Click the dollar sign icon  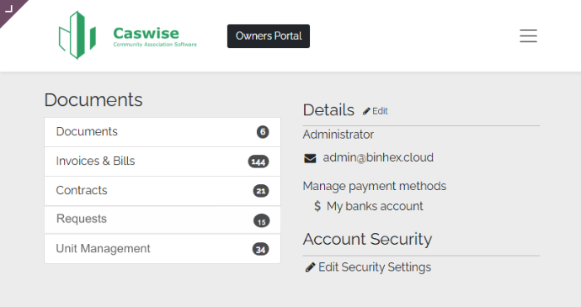[x=317, y=206]
